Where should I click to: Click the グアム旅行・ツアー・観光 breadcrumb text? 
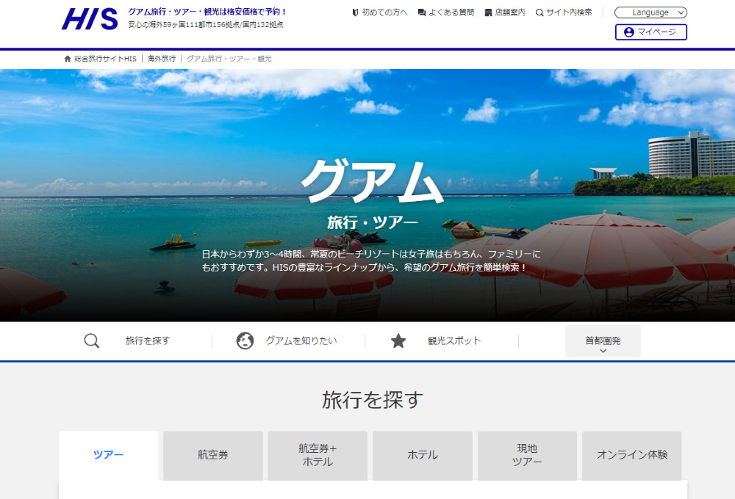[x=229, y=59]
